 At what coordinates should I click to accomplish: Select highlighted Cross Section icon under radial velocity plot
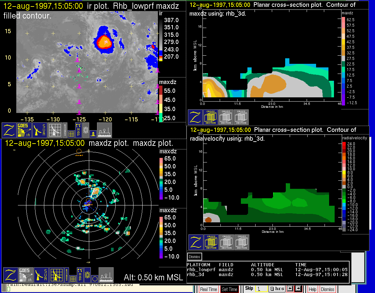tap(211, 242)
